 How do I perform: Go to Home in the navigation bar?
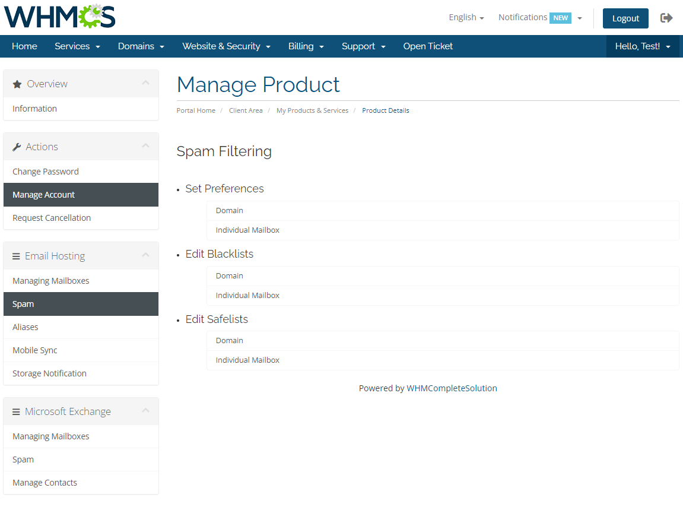click(x=24, y=46)
